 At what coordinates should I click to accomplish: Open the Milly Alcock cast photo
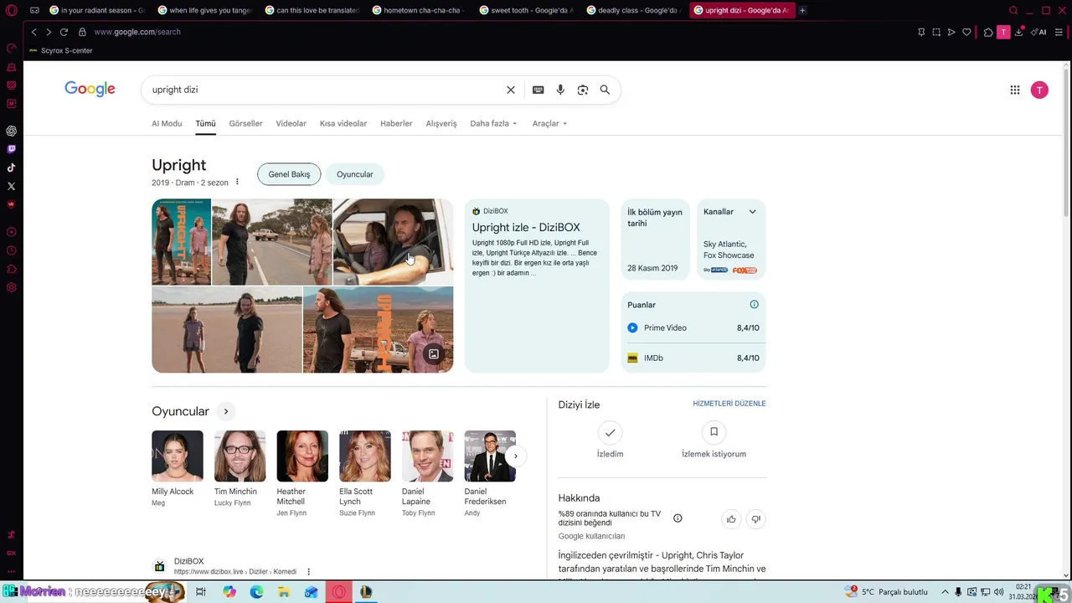(178, 456)
